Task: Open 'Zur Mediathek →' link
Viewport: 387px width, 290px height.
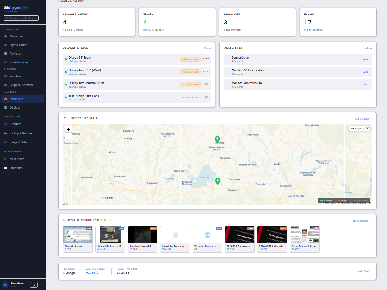Action: 362,221
